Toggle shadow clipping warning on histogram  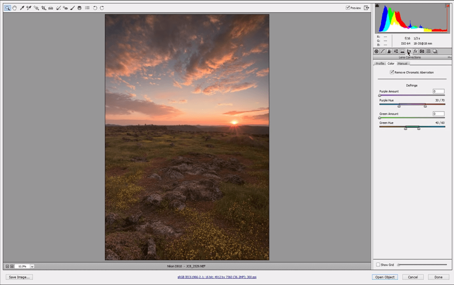[x=377, y=5]
